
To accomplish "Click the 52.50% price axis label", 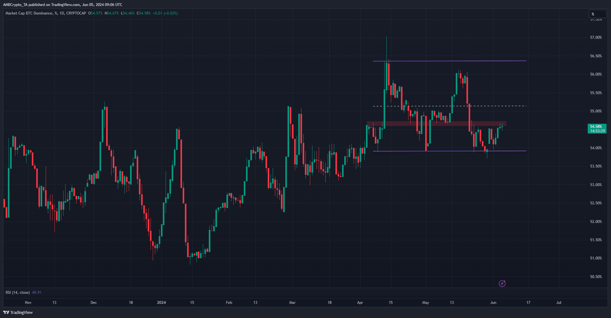I will 596,203.
